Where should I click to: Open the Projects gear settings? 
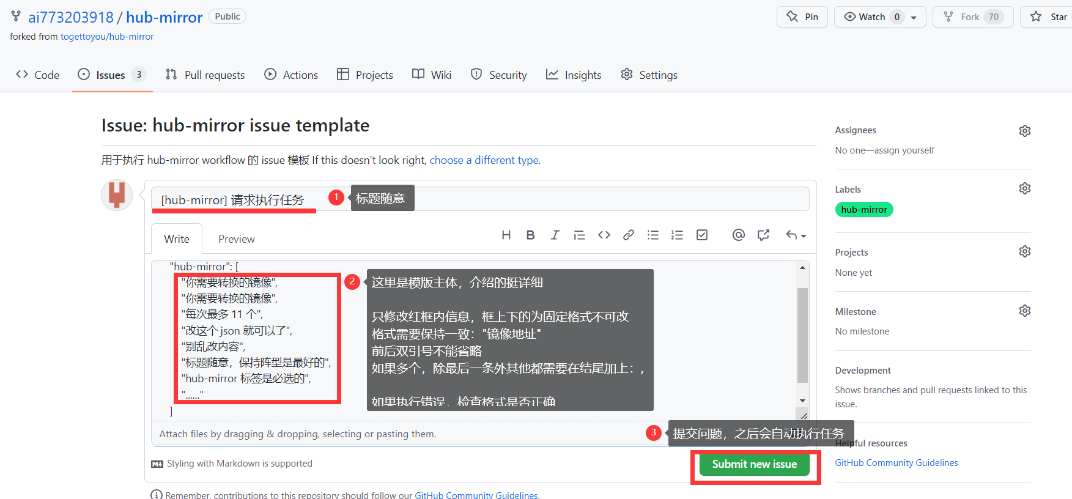click(1025, 251)
